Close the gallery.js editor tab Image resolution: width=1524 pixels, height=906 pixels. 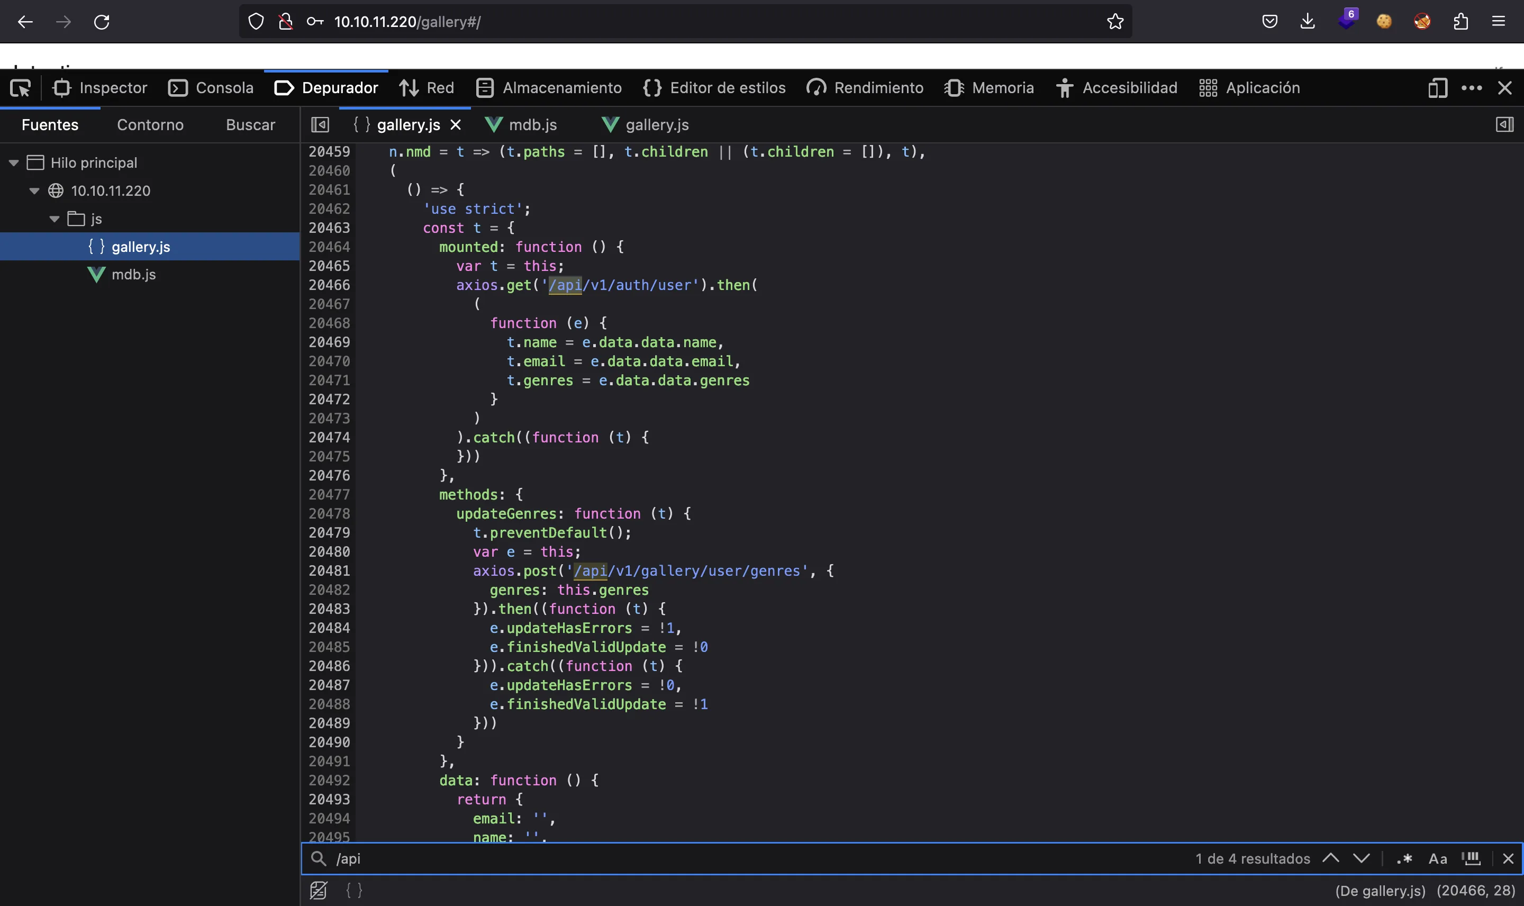pyautogui.click(x=455, y=125)
